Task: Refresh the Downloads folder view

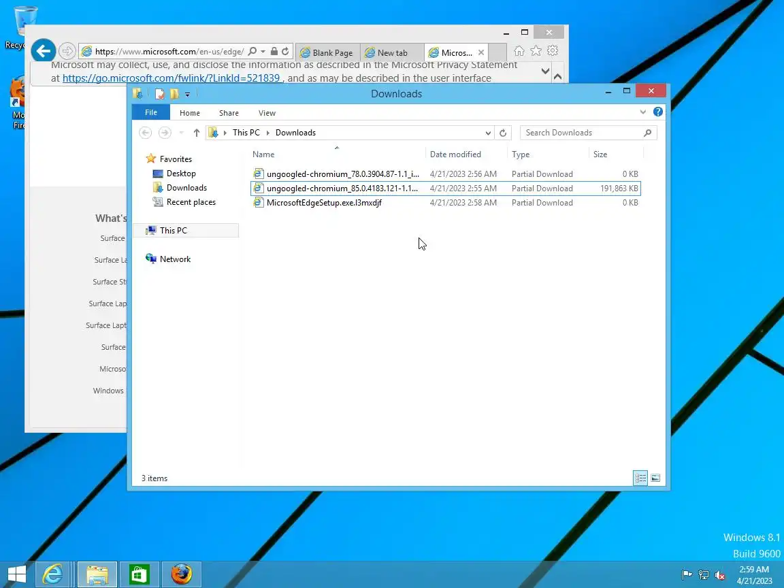Action: [x=503, y=133]
